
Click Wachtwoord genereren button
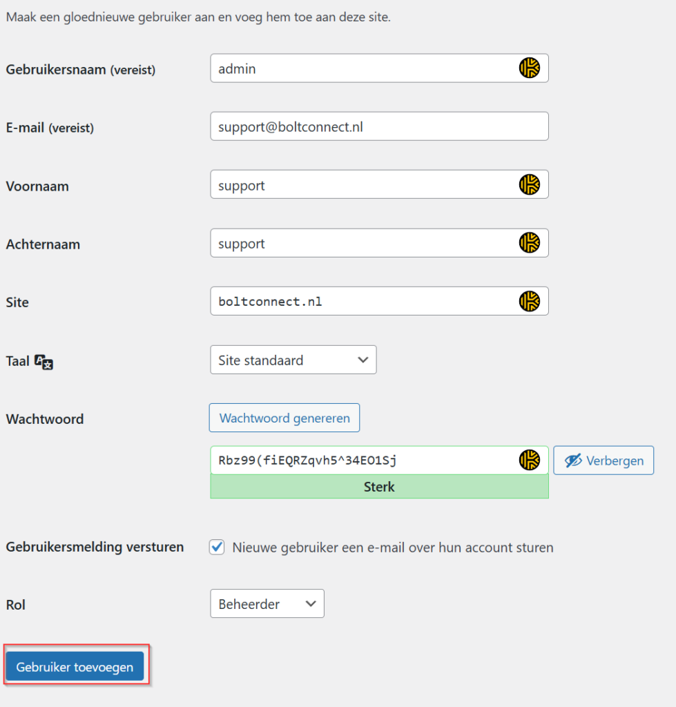point(284,418)
